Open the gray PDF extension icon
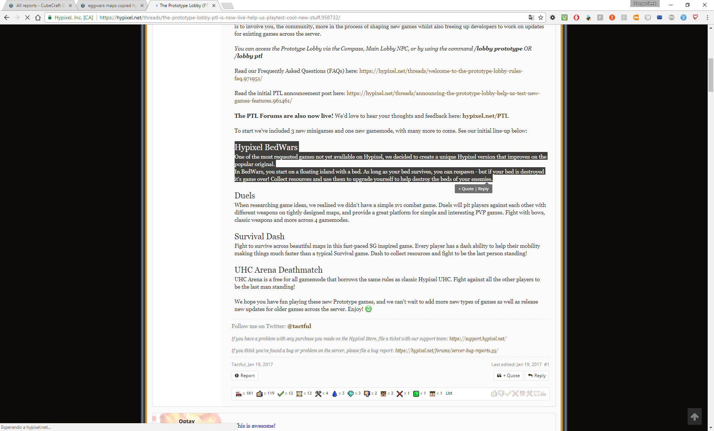The height and width of the screenshot is (431, 714). (624, 17)
